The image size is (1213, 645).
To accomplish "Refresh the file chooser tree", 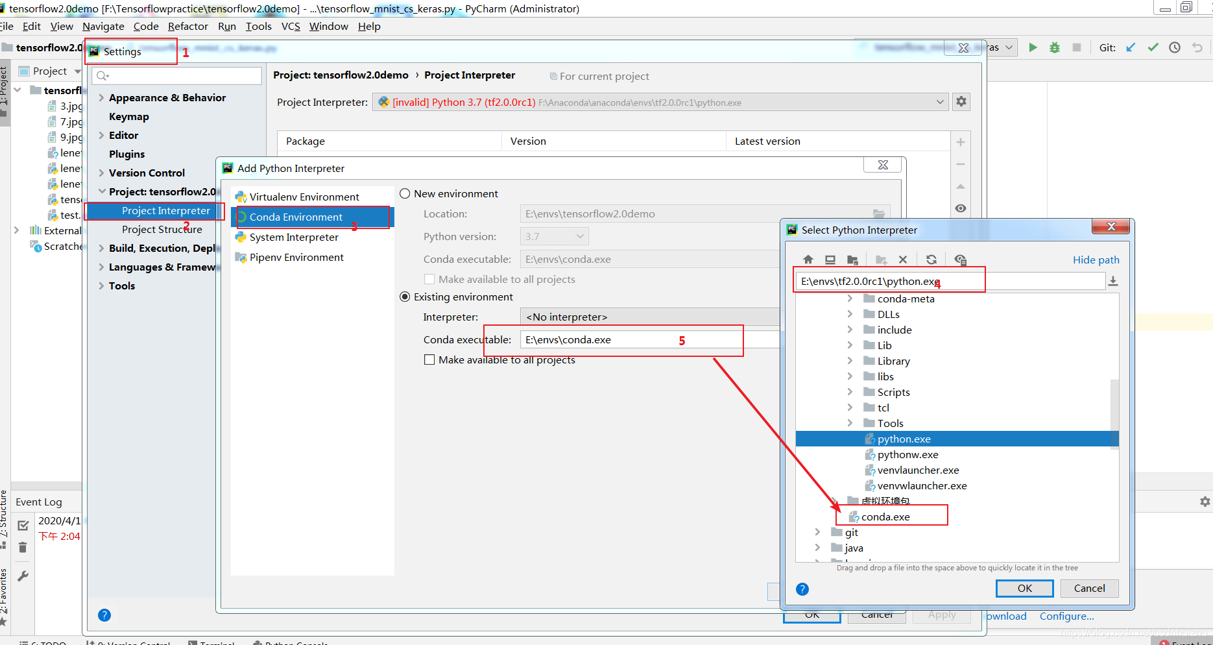I will (931, 260).
